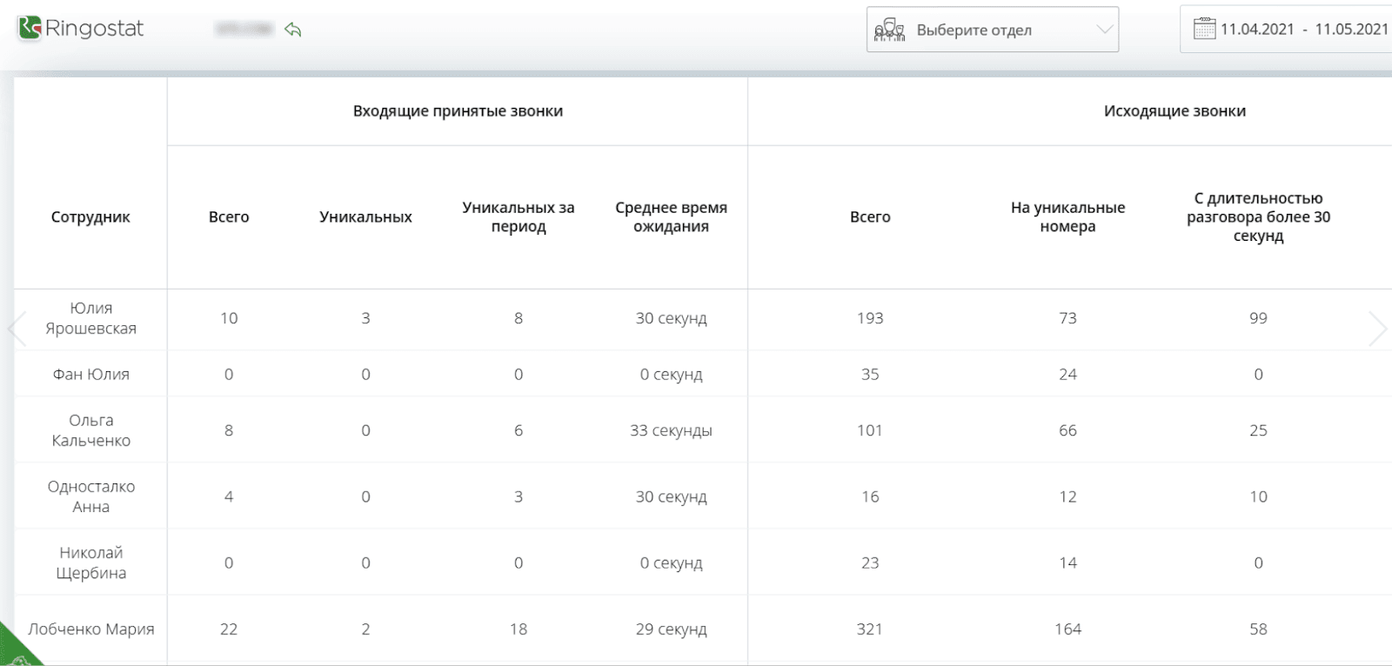
Task: Click the "Среднее время ожидания" column header
Action: [x=671, y=217]
